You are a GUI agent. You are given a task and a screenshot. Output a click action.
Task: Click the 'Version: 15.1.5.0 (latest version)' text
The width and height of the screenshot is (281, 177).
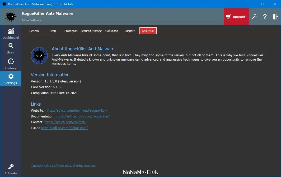(56, 81)
